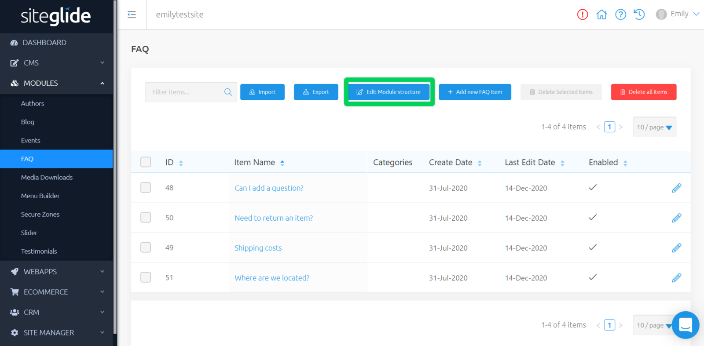Tick the checkbox for item ID 48

pyautogui.click(x=146, y=188)
